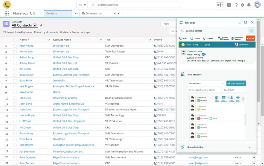Open the Andy Young contact link

click(26, 46)
